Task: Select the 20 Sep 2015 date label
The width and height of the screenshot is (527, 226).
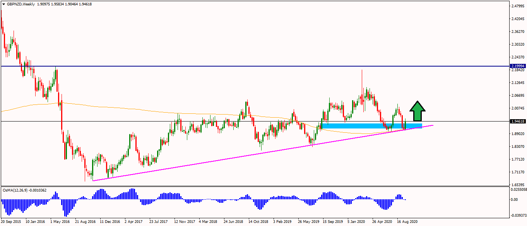Action: [x=12, y=222]
